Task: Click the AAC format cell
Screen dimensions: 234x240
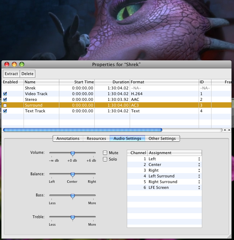Action: pyautogui.click(x=135, y=99)
